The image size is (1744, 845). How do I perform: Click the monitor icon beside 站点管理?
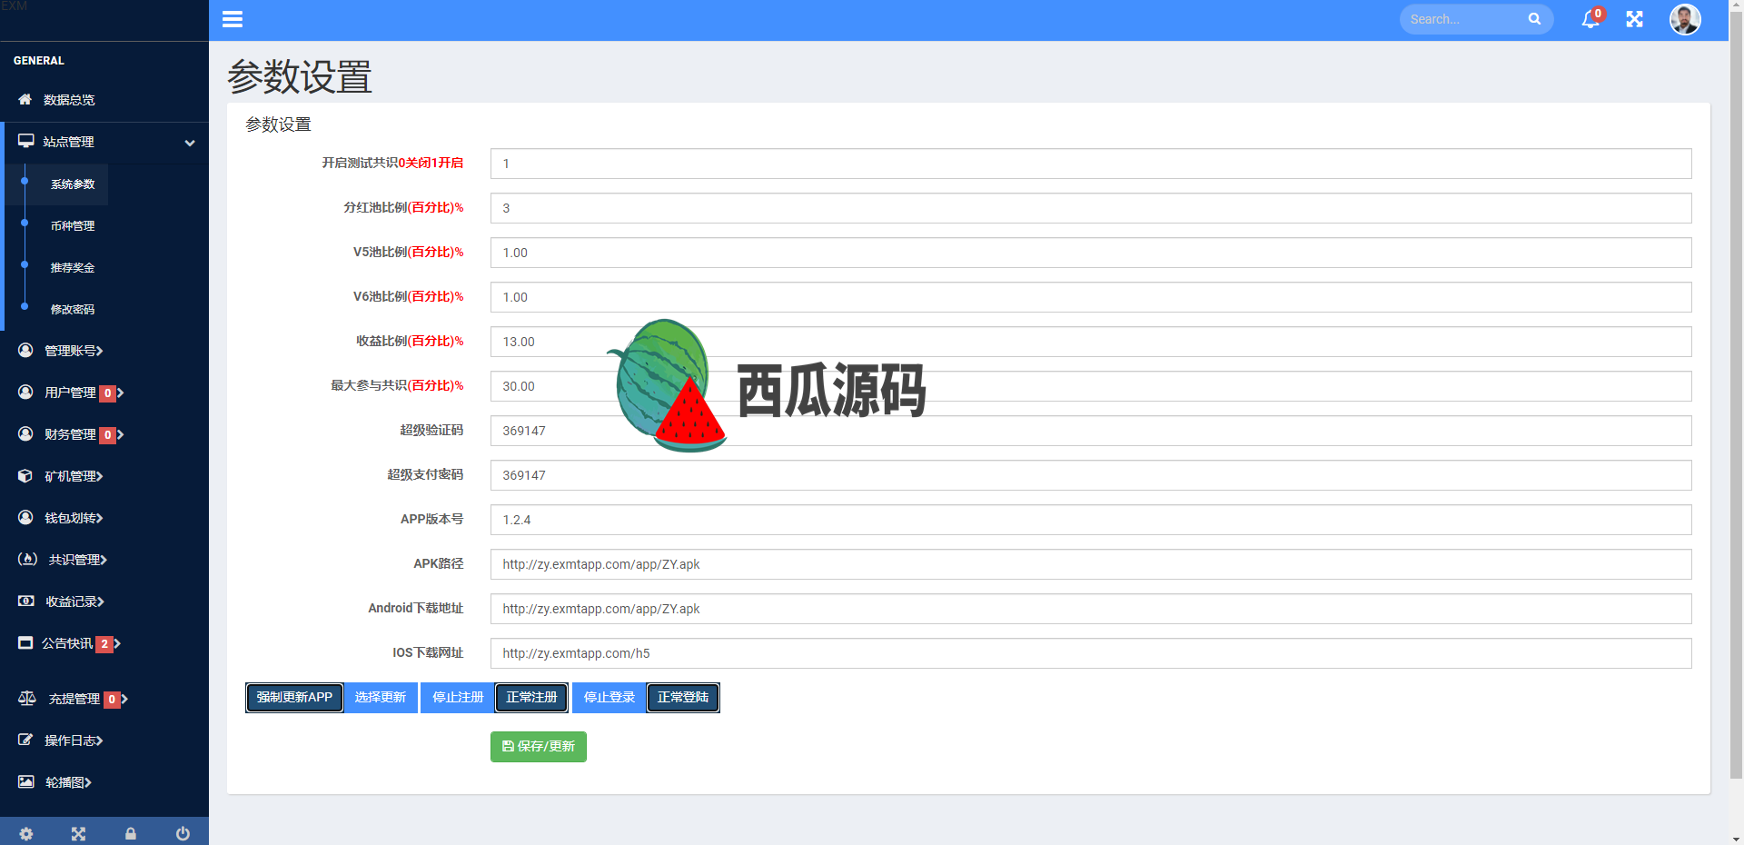click(x=26, y=141)
